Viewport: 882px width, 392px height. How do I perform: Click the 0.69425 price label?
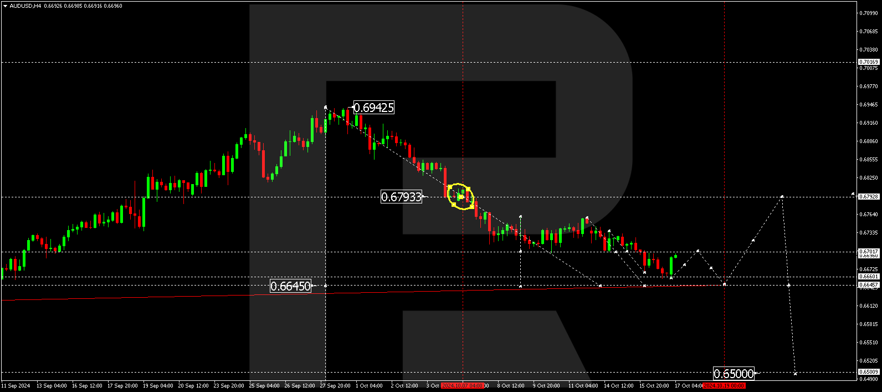click(x=374, y=108)
